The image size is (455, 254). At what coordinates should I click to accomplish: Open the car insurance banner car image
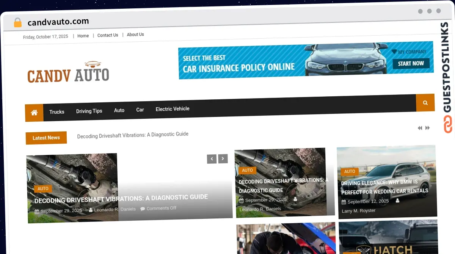[345, 60]
